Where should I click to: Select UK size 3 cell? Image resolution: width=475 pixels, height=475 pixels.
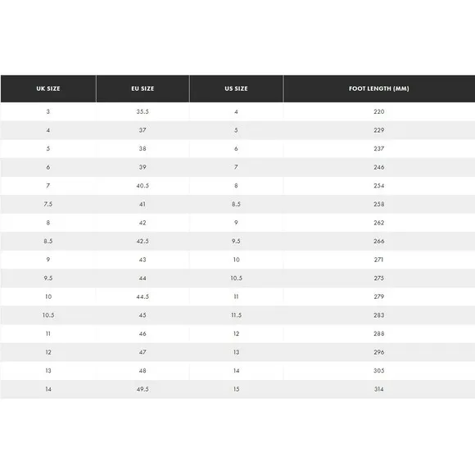pos(48,111)
